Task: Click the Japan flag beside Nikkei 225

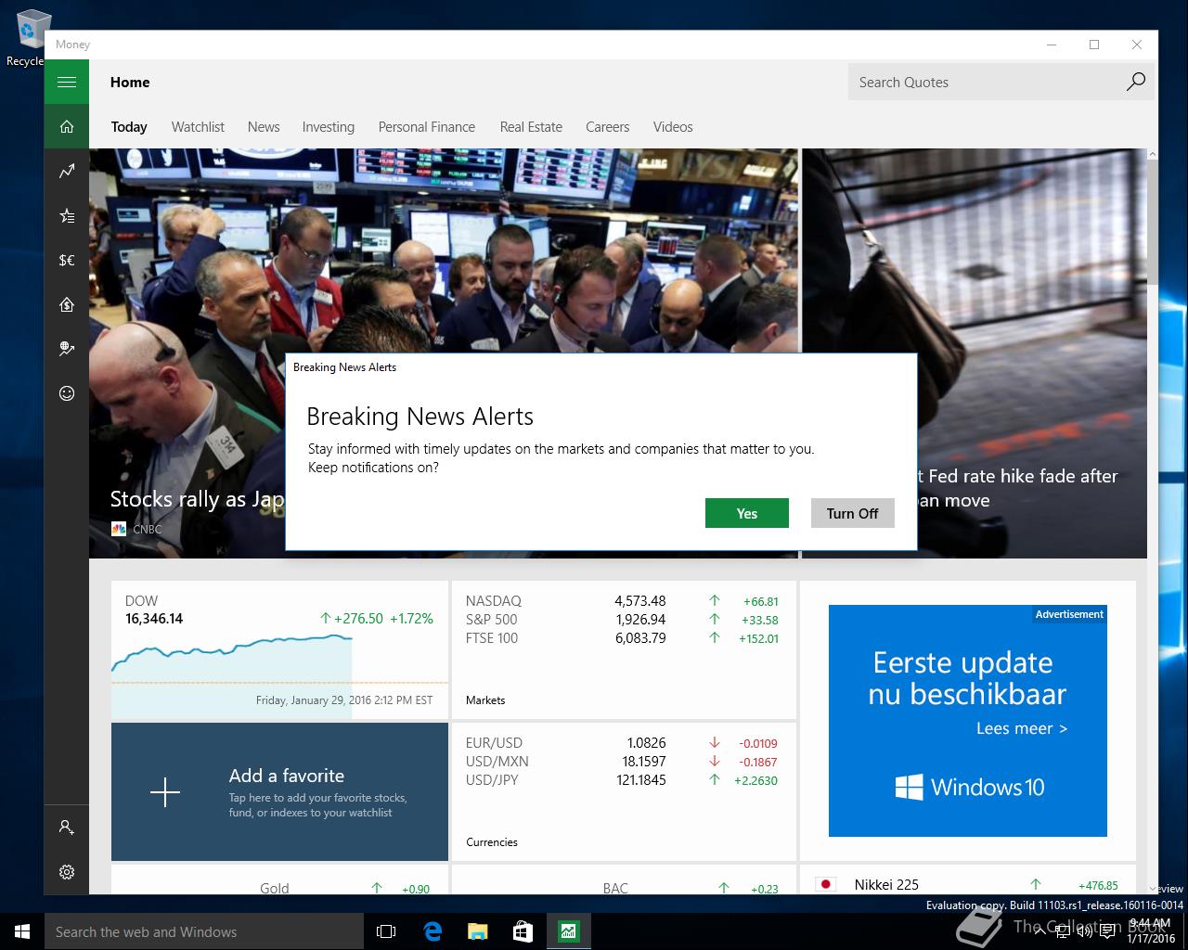Action: [825, 884]
